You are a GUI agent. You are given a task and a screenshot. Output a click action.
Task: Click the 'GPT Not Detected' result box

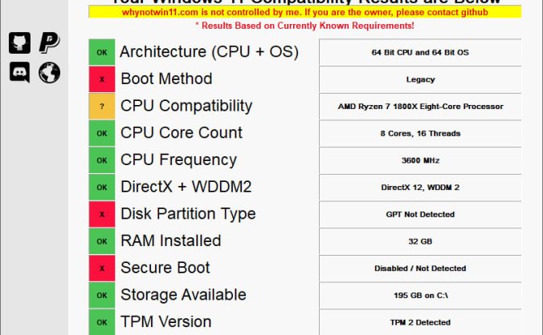[x=420, y=214]
